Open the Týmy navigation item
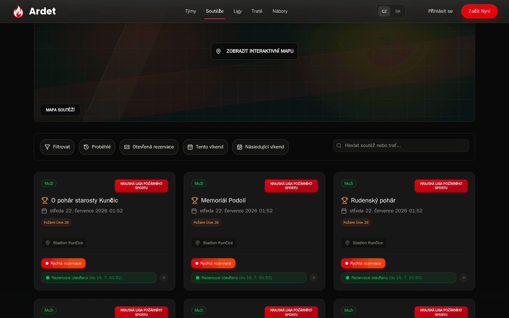 [x=191, y=11]
